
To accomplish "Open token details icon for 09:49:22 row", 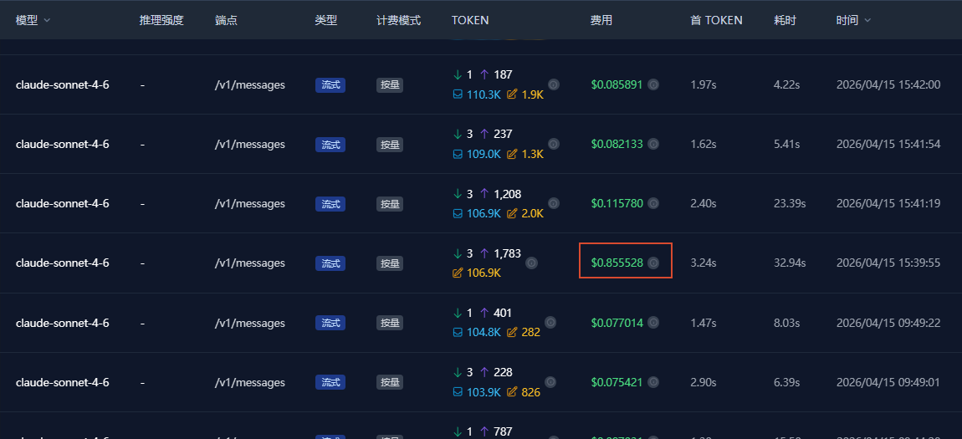I will tap(550, 323).
